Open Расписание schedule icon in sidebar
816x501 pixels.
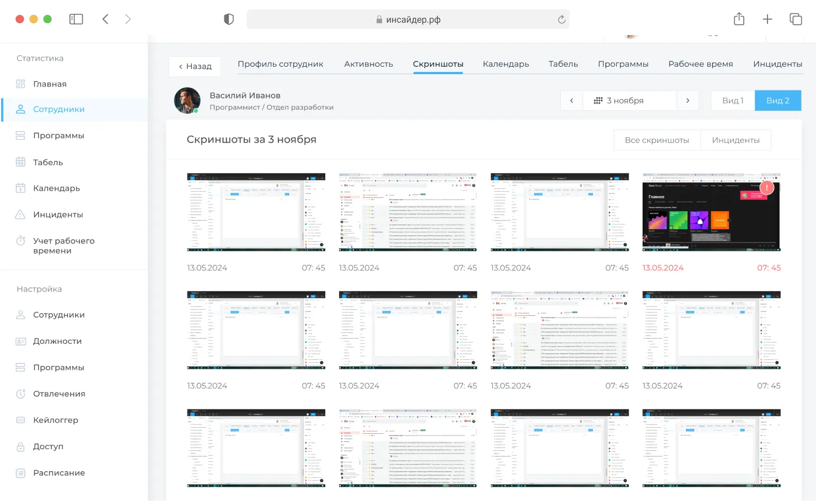pyautogui.click(x=20, y=473)
